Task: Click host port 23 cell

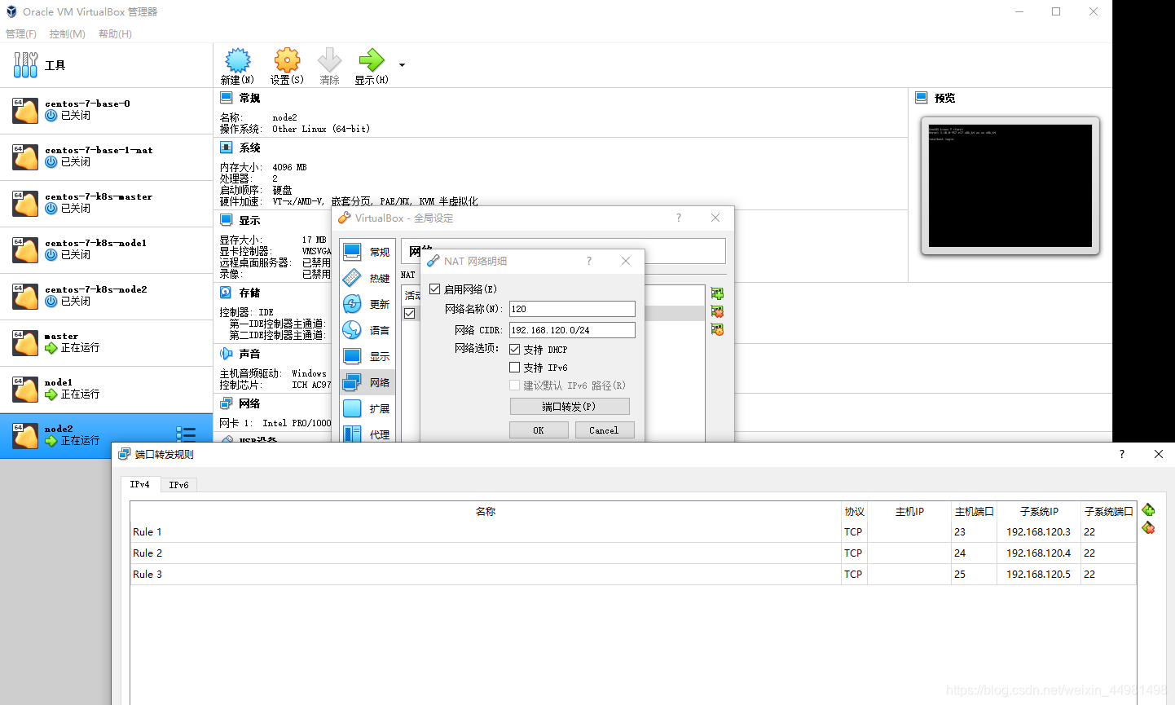Action: (975, 532)
